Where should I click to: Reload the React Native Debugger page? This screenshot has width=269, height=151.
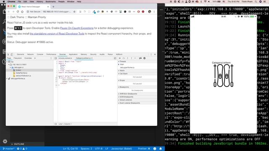tap(18, 12)
